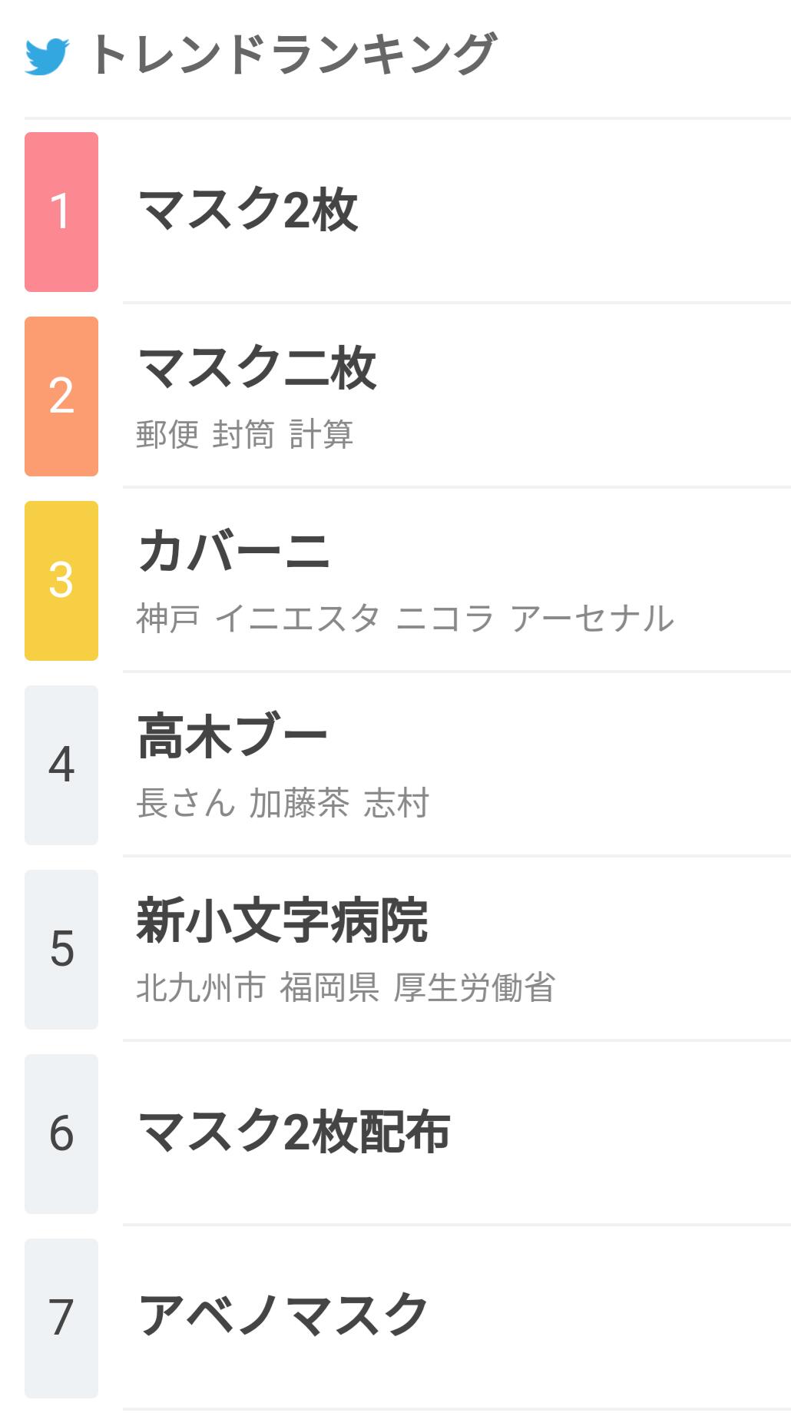Screen dimensions: 791x1413
Task: Open the マスク二枚 trend
Action: 256,369
